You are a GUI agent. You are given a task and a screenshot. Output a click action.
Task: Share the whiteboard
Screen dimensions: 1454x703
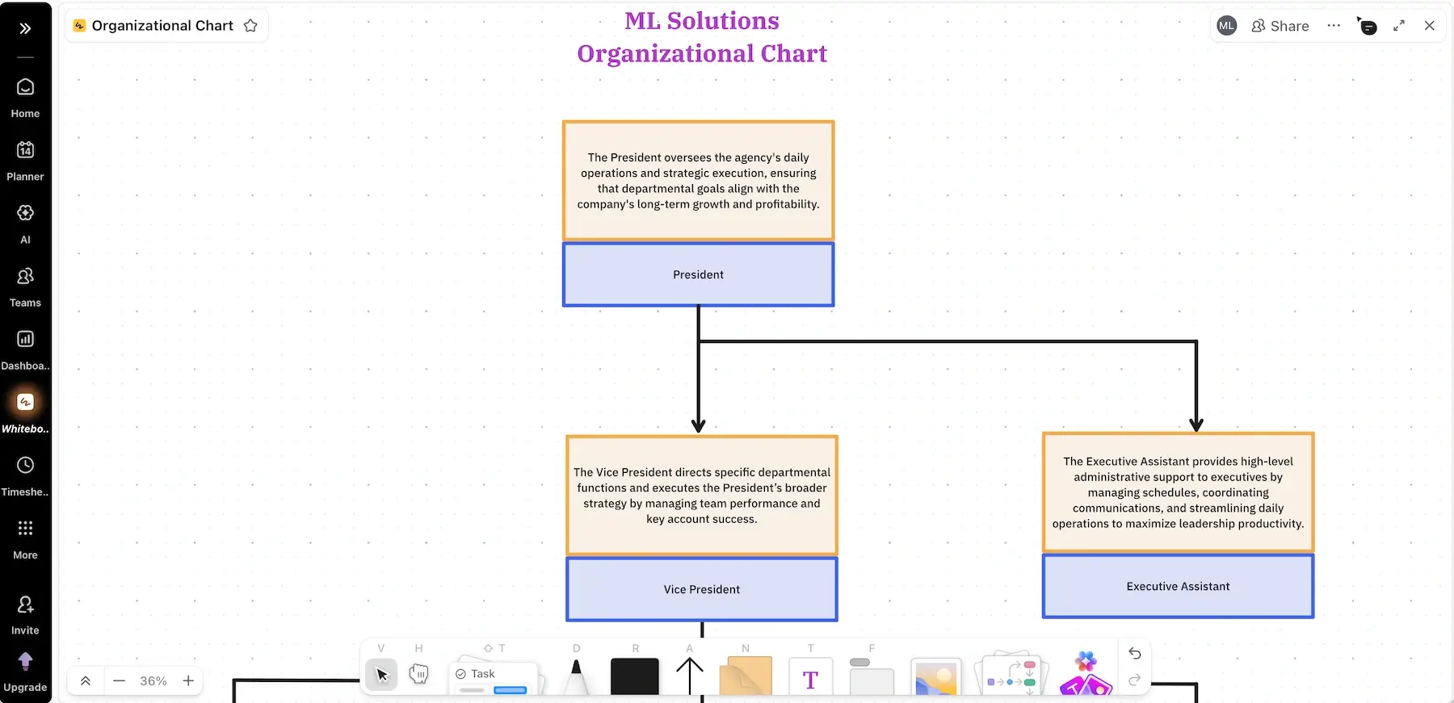coord(1280,26)
